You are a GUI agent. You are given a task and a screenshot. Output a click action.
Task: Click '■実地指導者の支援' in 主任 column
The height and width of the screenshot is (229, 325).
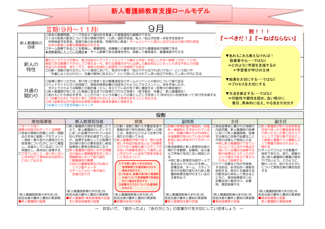[226, 201]
